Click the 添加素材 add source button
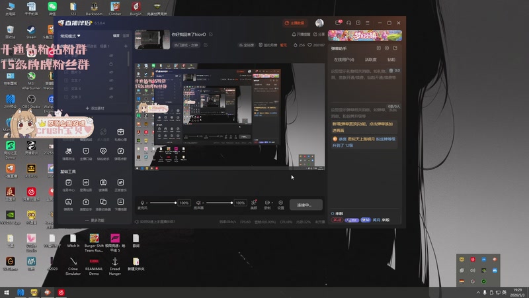Image resolution: width=529 pixels, height=298 pixels. coord(95,109)
